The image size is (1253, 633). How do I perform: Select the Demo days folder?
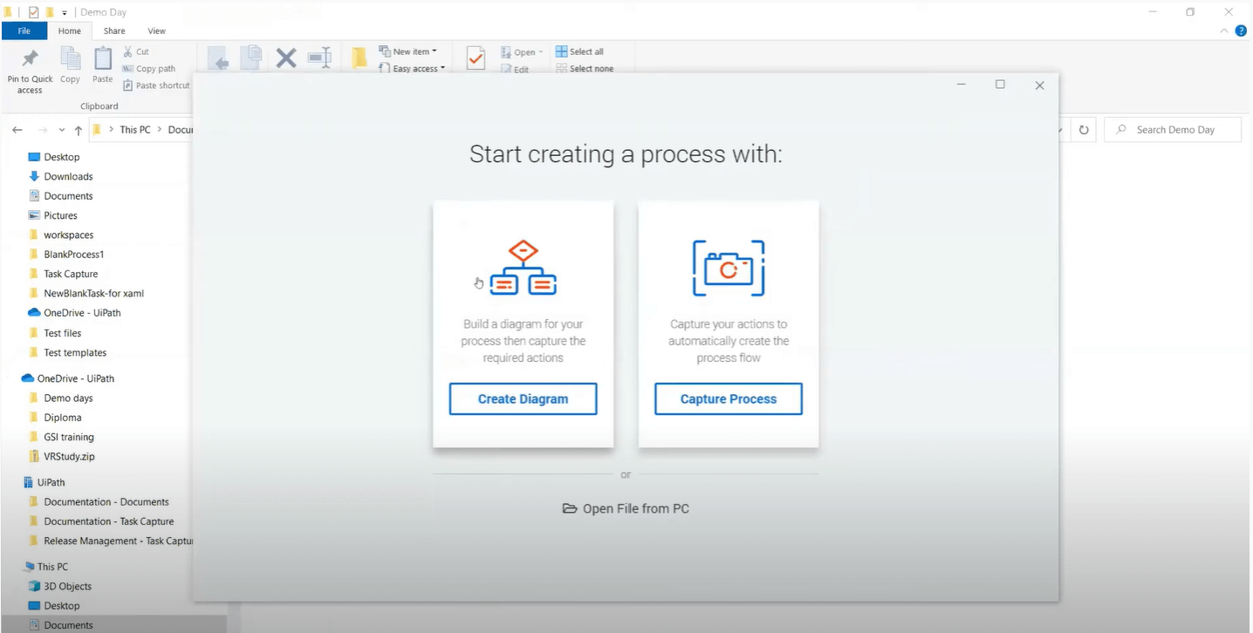pyautogui.click(x=68, y=398)
